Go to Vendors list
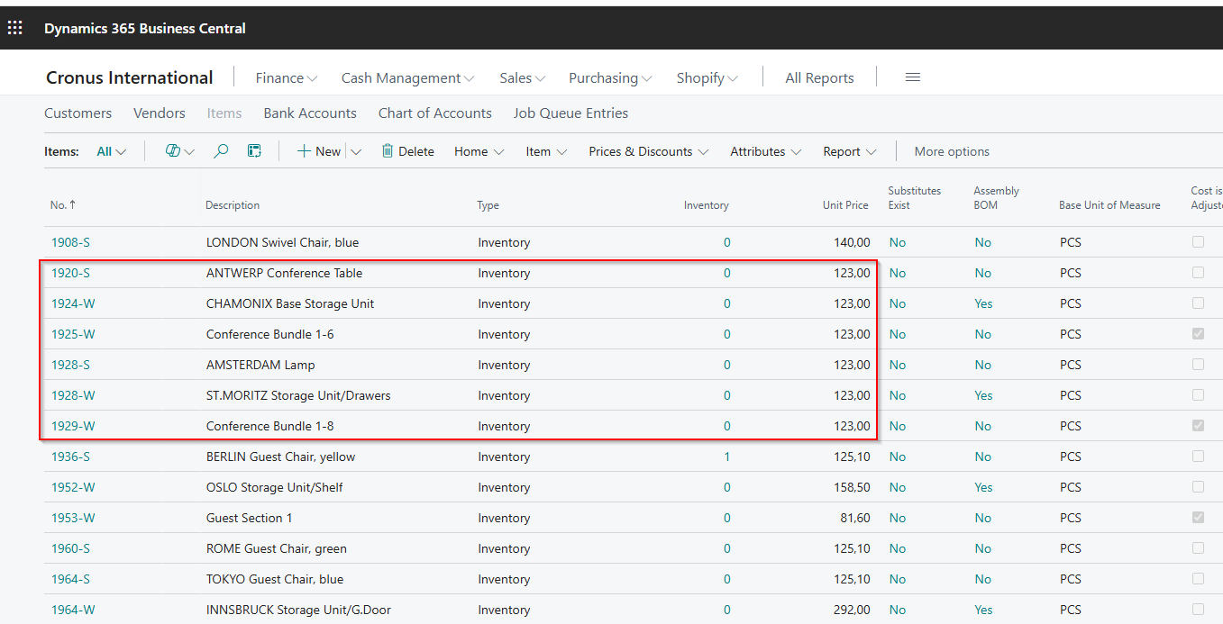This screenshot has width=1223, height=624. pos(160,113)
